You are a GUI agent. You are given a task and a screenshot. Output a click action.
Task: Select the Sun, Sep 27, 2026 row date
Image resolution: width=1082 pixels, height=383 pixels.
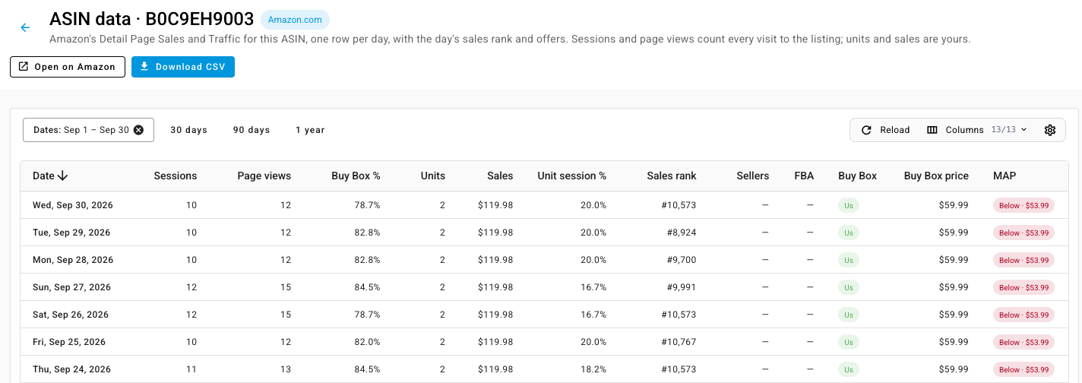71,287
